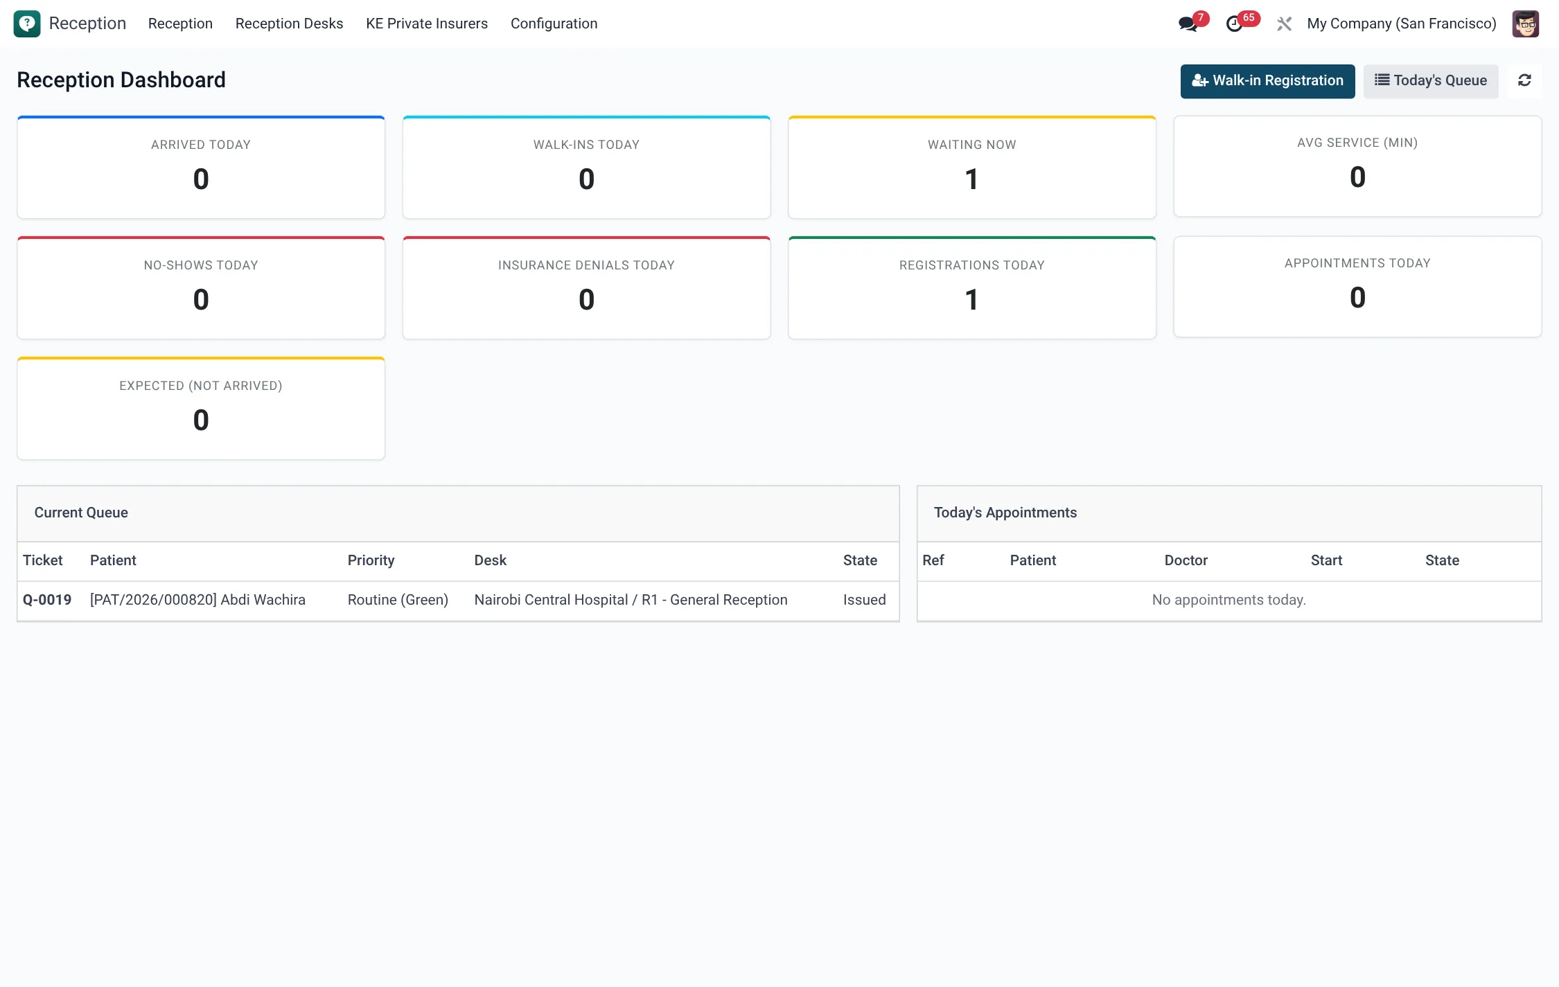Click the R1 - General Reception desk cell
The image size is (1559, 987).
pos(631,600)
